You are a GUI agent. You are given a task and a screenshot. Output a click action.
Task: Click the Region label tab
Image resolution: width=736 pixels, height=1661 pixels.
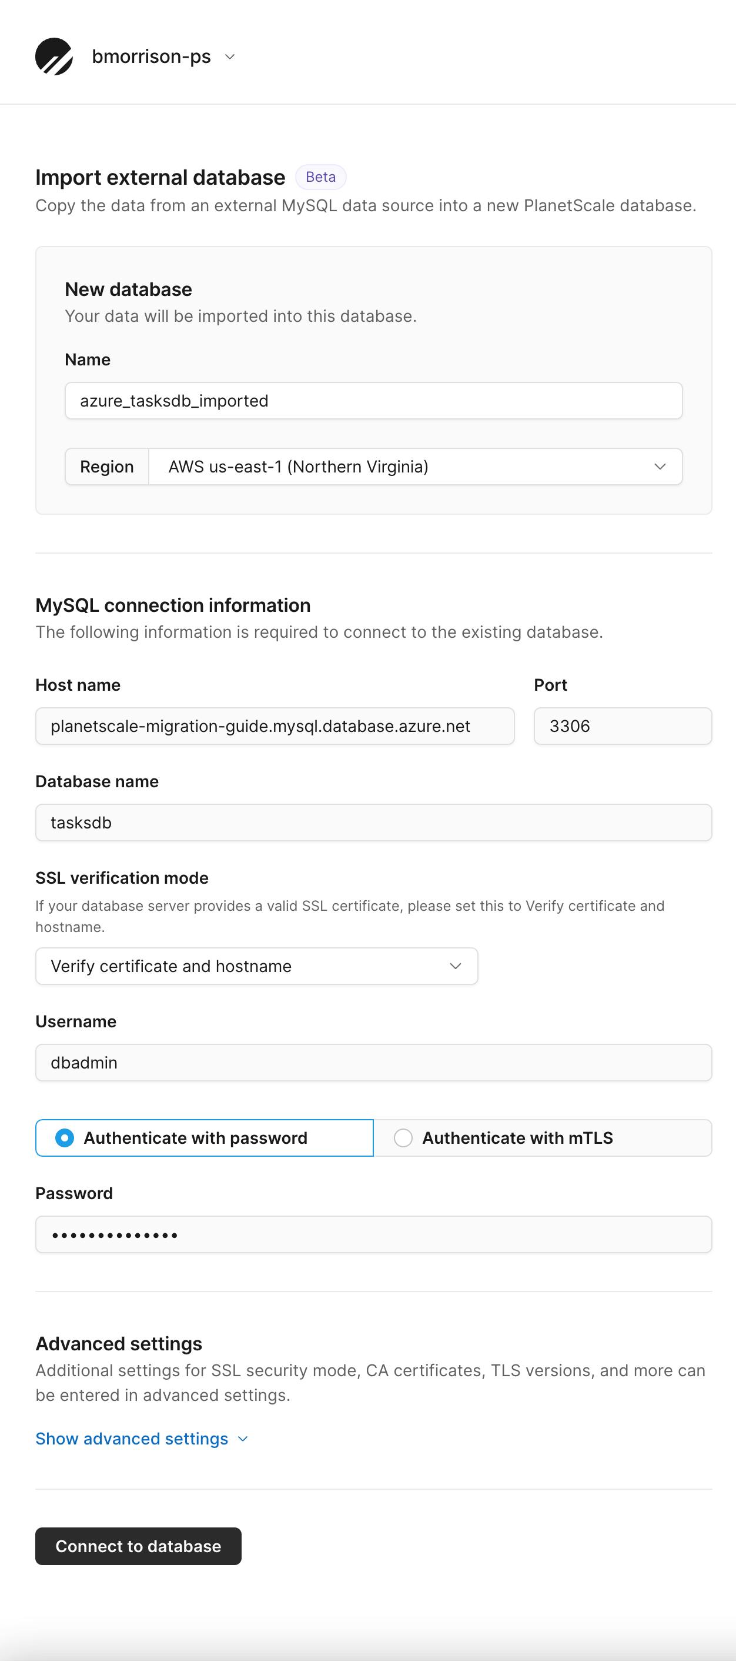107,466
